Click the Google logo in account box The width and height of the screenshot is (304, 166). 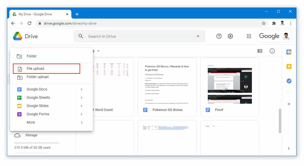coord(269,36)
